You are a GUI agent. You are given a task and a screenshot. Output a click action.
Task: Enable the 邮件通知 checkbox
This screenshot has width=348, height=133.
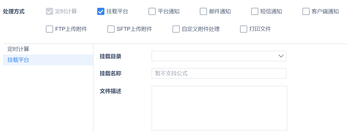pos(203,12)
